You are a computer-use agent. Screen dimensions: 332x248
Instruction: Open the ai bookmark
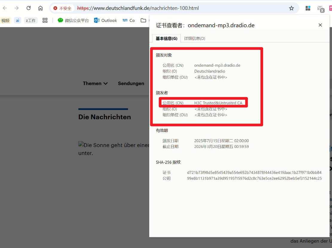(18, 20)
